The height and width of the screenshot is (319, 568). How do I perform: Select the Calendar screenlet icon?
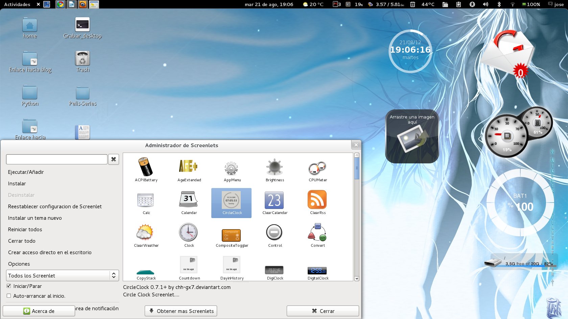click(x=189, y=201)
